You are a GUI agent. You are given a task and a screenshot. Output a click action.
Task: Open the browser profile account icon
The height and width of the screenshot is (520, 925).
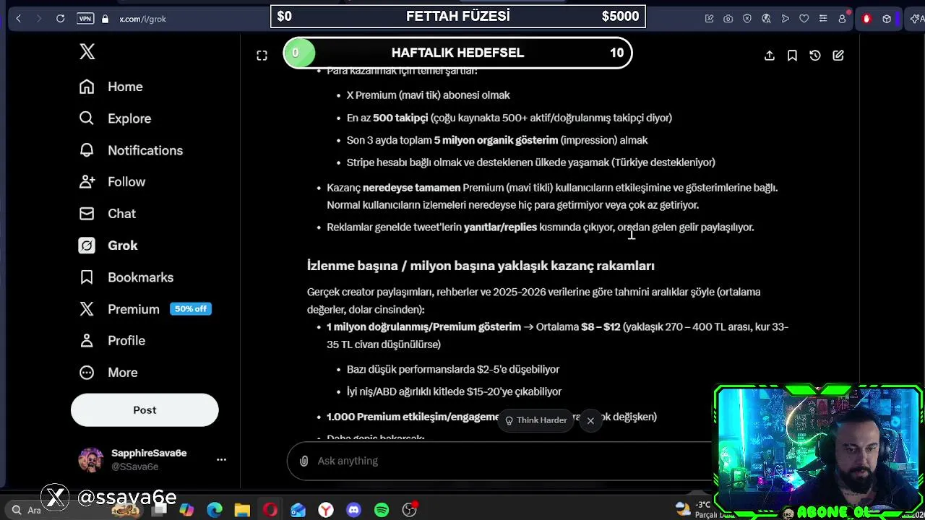pos(843,19)
